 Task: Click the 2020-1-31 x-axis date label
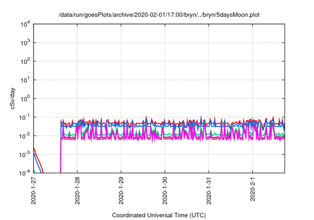[x=209, y=191]
